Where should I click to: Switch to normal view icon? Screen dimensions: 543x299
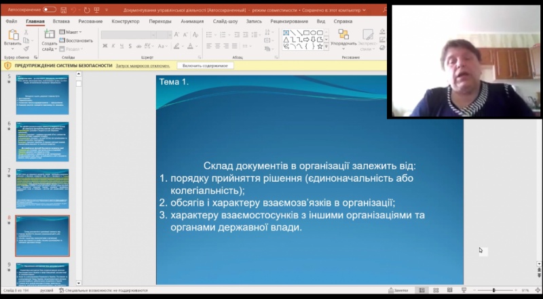(422, 290)
